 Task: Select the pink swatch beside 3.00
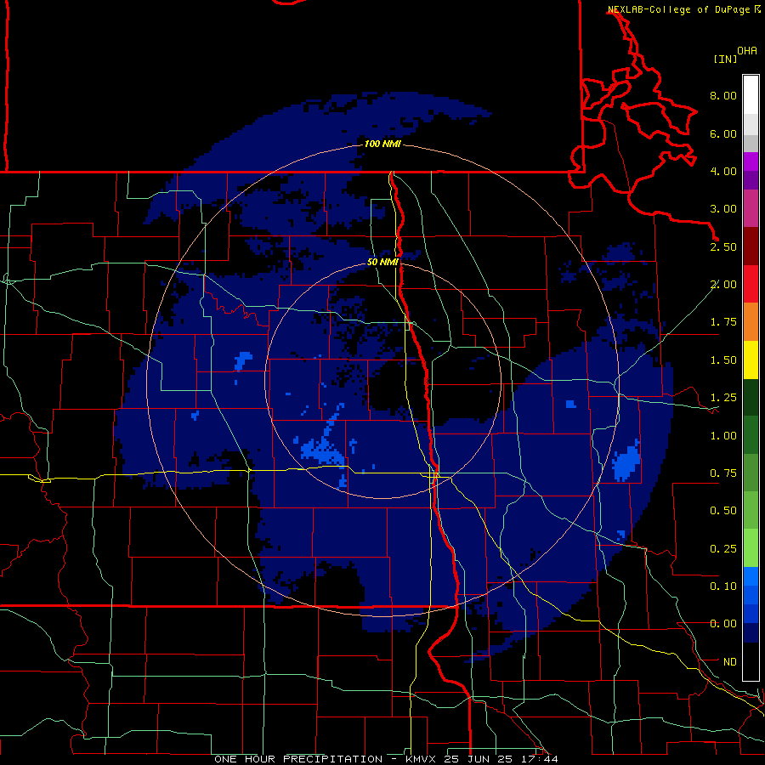[x=751, y=208]
